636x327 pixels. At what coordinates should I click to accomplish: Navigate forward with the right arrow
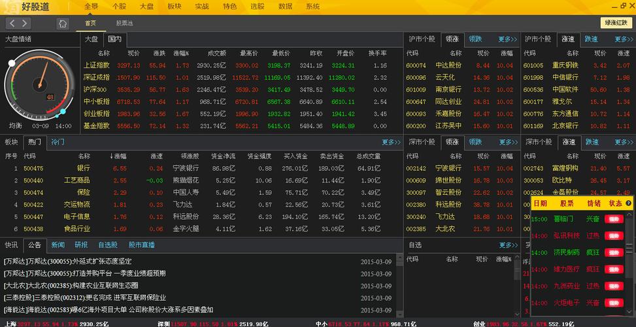[x=25, y=24]
